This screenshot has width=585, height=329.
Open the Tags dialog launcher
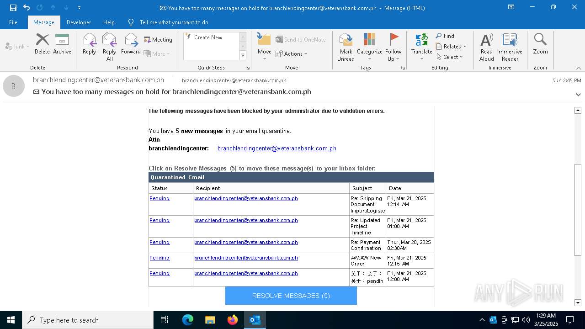(x=403, y=68)
